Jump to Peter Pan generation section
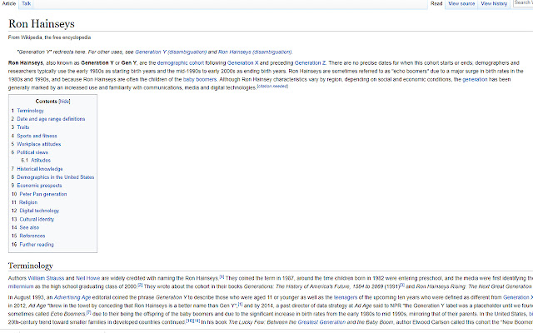Viewport: 533px width, 333px height. pos(43,194)
